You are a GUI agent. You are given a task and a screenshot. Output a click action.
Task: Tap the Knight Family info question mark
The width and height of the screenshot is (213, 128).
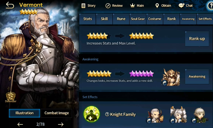(x=107, y=114)
